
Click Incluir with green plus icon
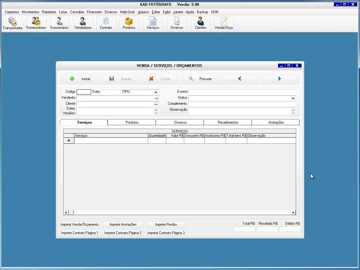point(80,79)
